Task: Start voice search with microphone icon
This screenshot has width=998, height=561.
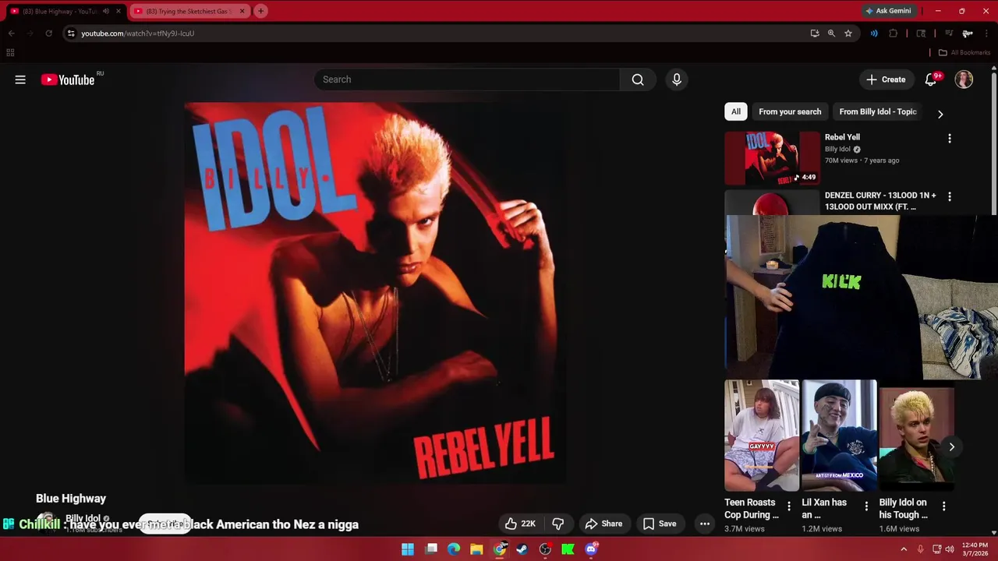Action: tap(677, 79)
